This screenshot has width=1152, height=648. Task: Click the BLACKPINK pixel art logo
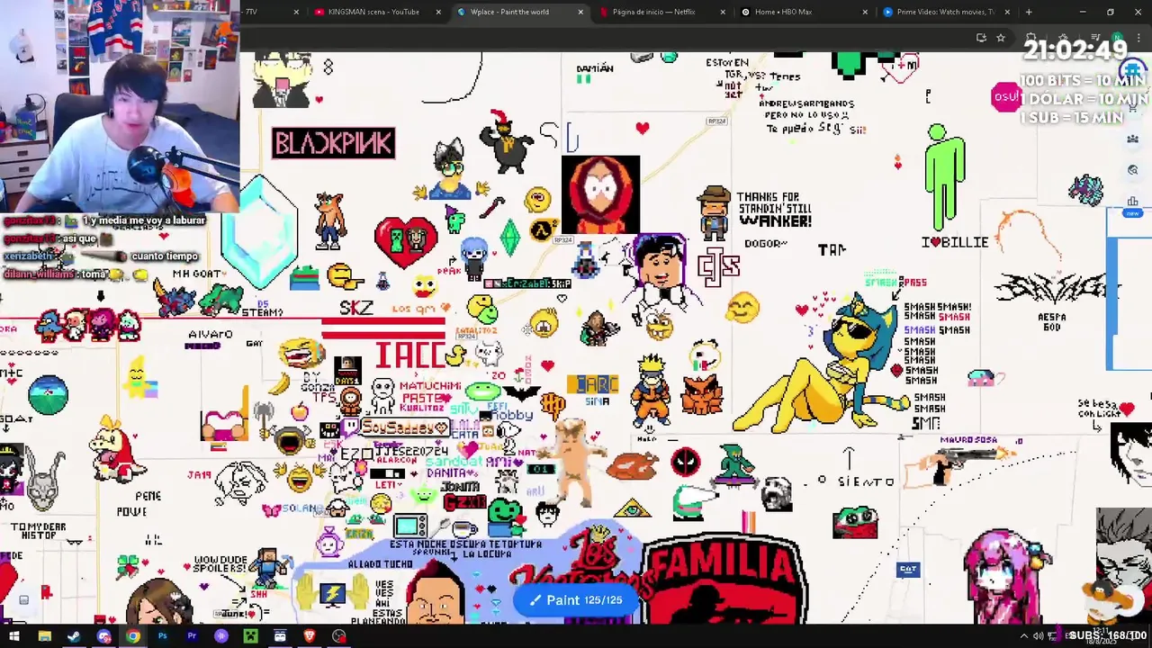(333, 143)
